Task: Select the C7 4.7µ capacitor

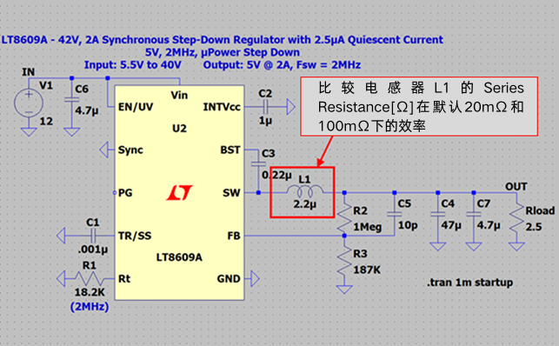Action: point(474,214)
